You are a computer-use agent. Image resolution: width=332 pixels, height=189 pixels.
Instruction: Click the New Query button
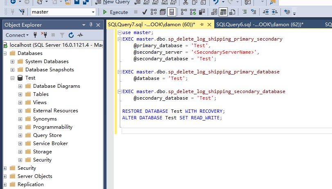coord(112,2)
